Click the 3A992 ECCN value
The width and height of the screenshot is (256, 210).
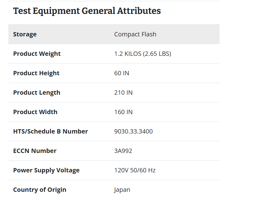(123, 151)
